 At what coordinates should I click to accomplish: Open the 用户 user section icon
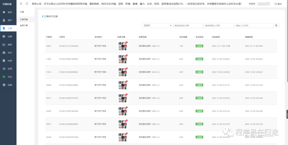4,20
